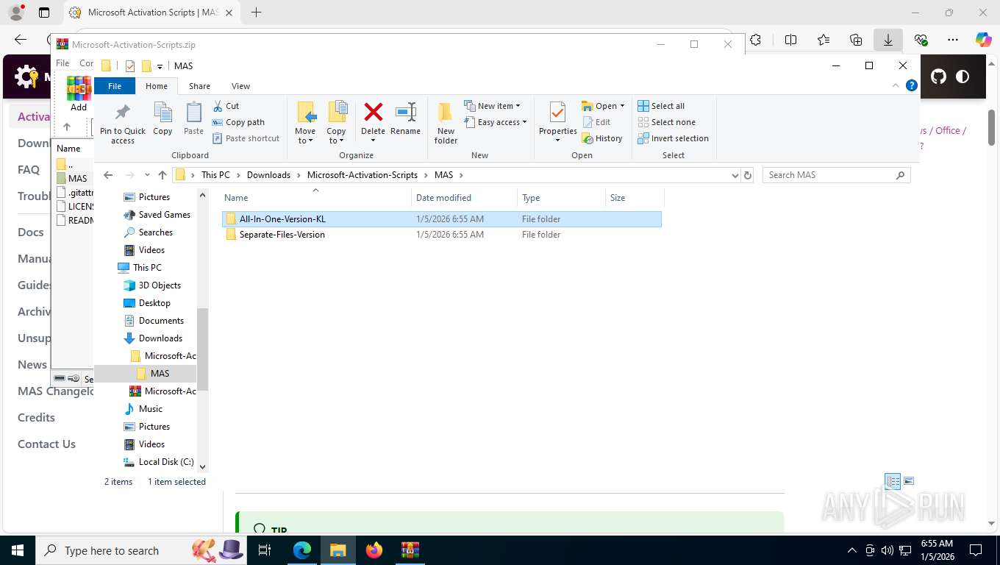Select Local Disk (C:) in tree

pyautogui.click(x=165, y=462)
